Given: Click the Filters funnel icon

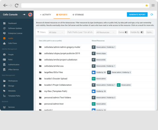Looking at the screenshot, I should click(38, 32).
